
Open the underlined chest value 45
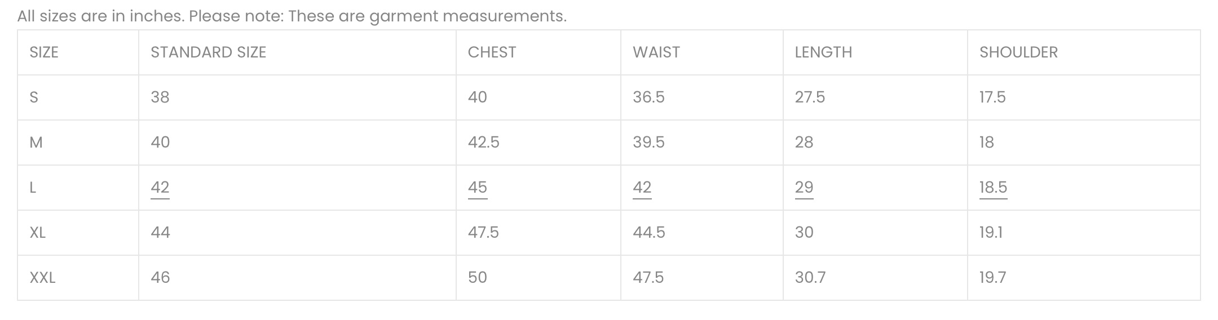(478, 188)
